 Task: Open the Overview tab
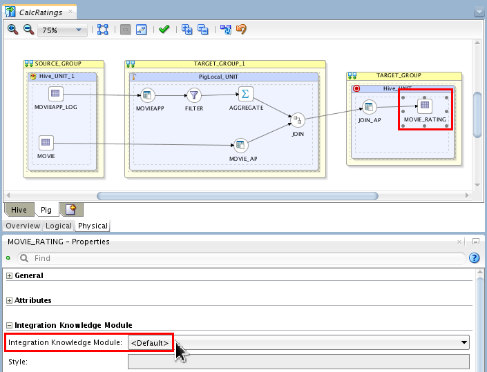coord(23,226)
